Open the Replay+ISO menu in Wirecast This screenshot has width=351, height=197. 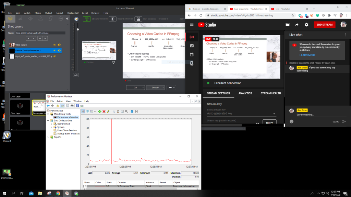[72, 13]
